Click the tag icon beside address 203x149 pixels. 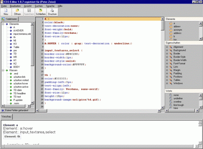171,33
